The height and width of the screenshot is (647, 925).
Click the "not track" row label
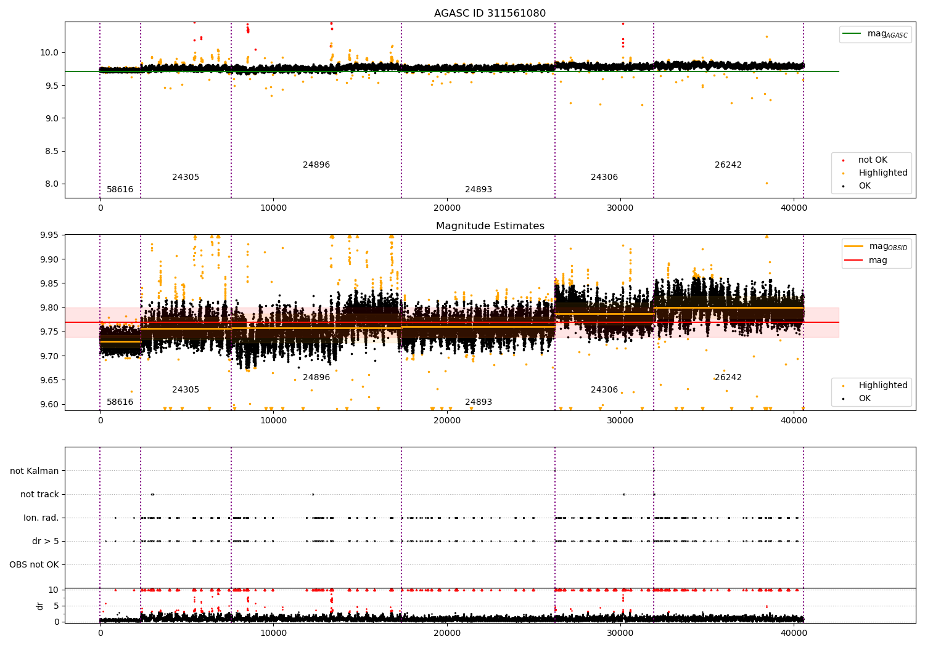click(39, 494)
